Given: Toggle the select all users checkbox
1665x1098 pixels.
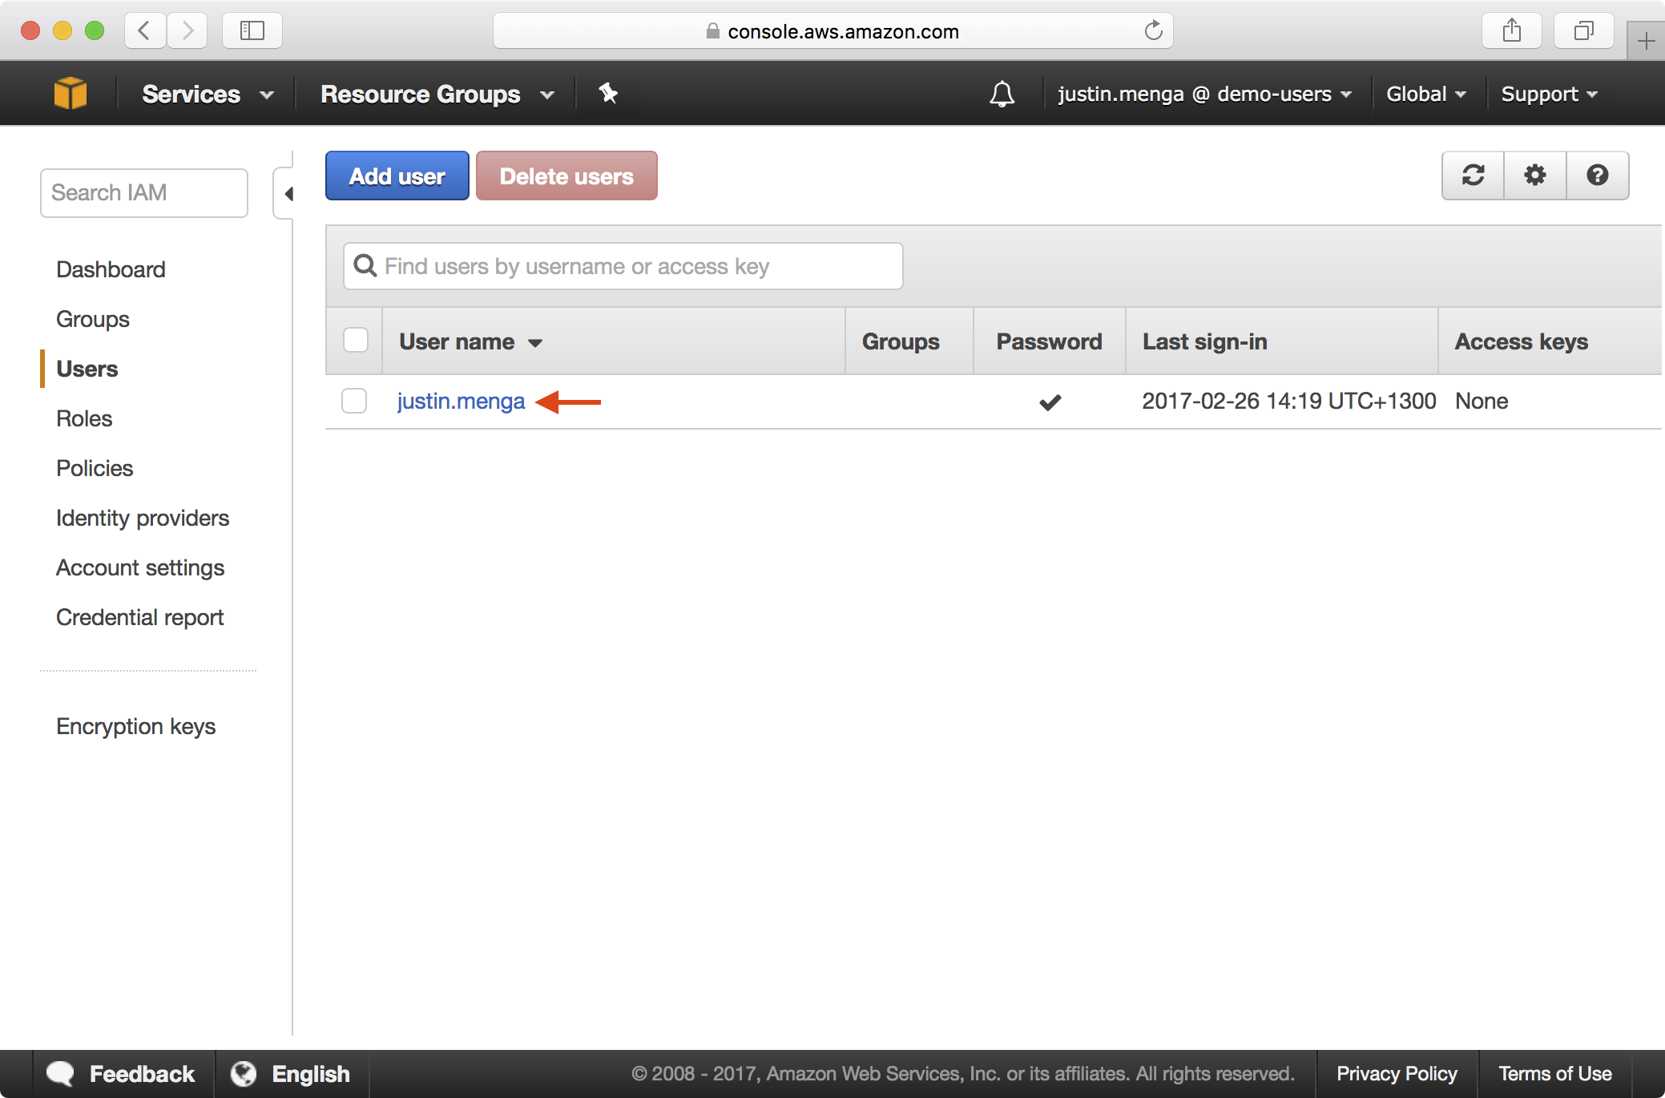Looking at the screenshot, I should click(354, 340).
